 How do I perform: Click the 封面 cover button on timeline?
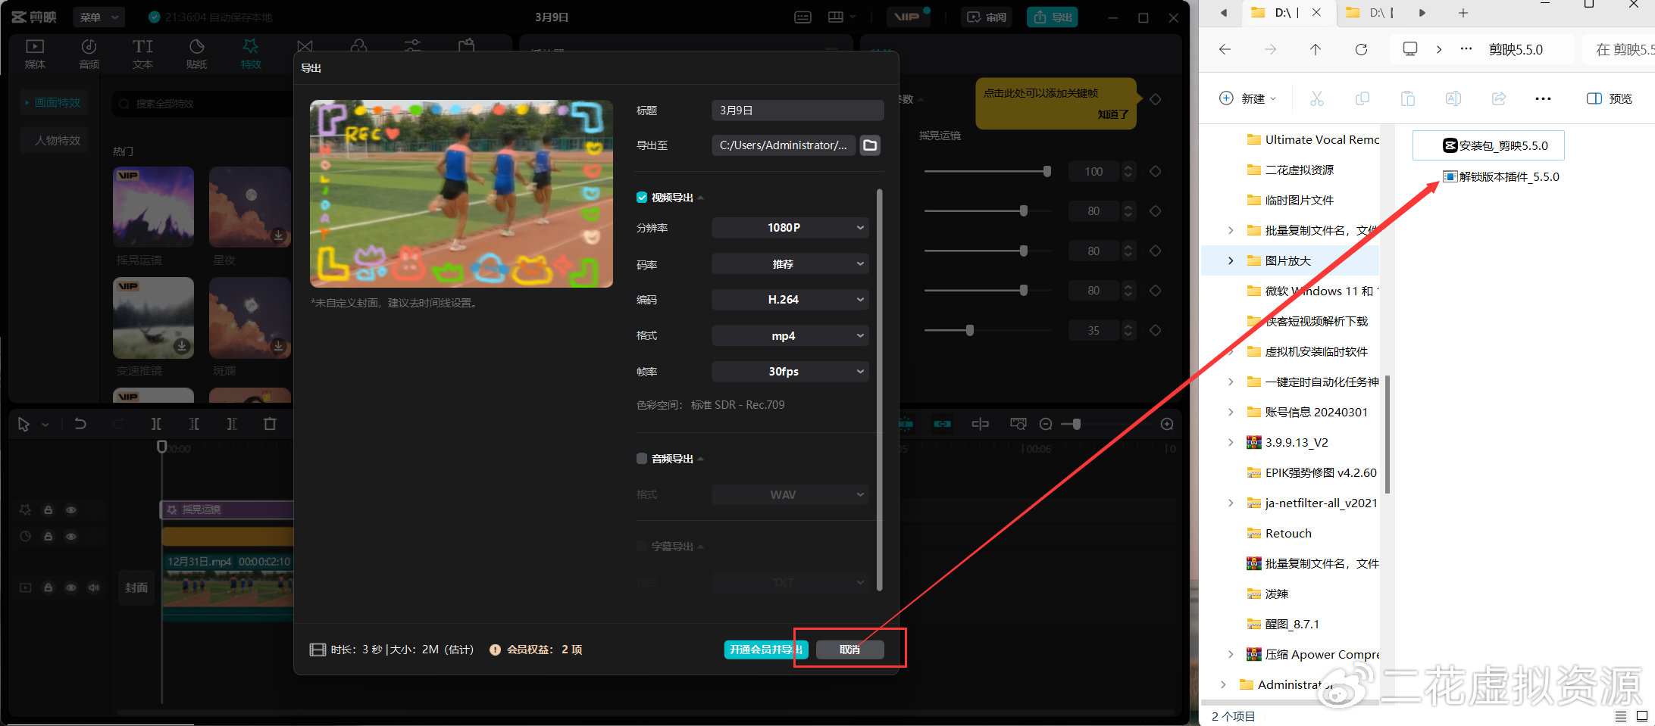(136, 587)
